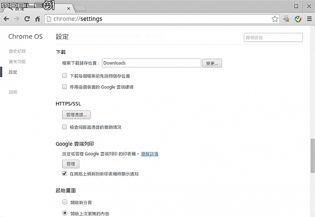
Task: Click the 搜尋設定 search field
Action: click(x=273, y=38)
